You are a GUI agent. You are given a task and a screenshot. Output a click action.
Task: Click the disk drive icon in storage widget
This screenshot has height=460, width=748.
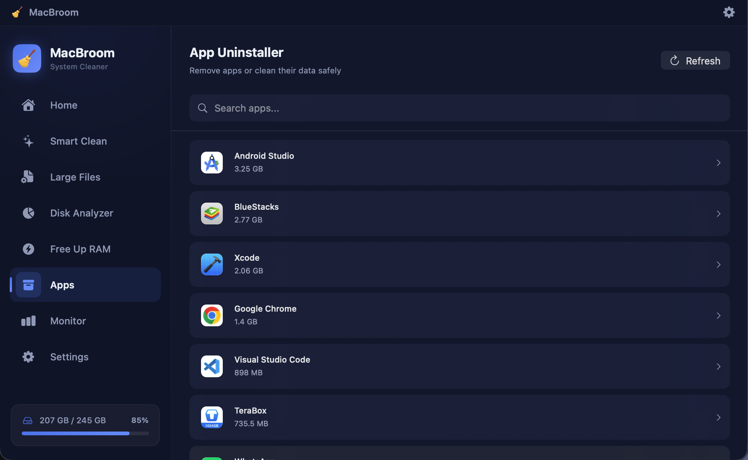pos(28,421)
